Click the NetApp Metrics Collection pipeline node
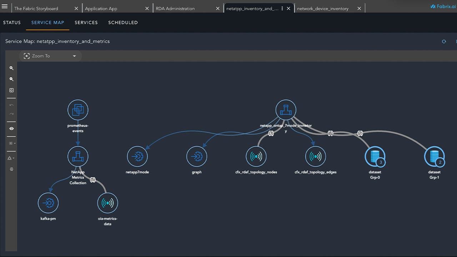 tap(78, 156)
